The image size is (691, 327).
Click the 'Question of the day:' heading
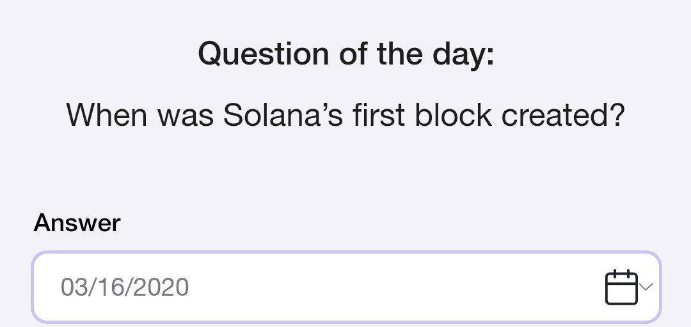coord(346,54)
